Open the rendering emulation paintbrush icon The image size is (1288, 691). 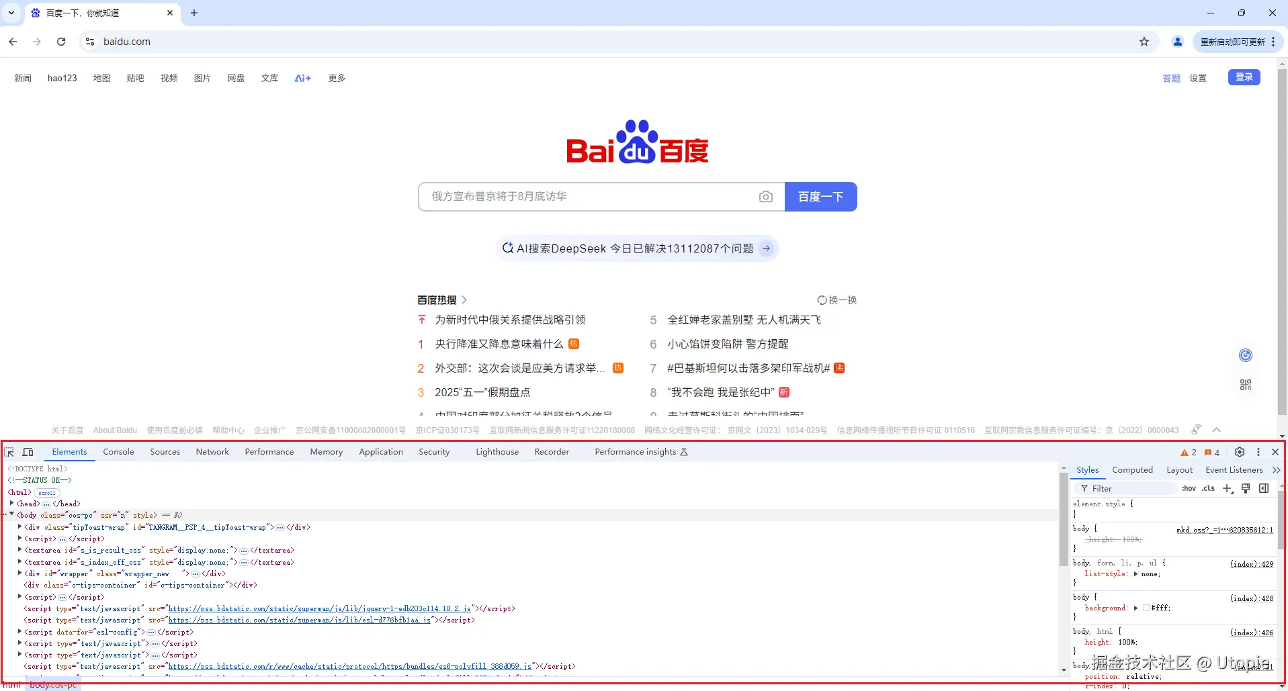click(x=1246, y=488)
